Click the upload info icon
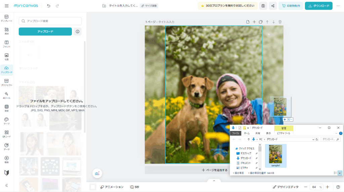 [x=78, y=31]
